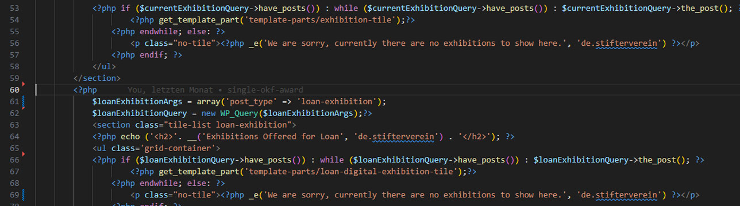Click line number 64 in the gutter
The height and width of the screenshot is (206, 740).
[15, 136]
